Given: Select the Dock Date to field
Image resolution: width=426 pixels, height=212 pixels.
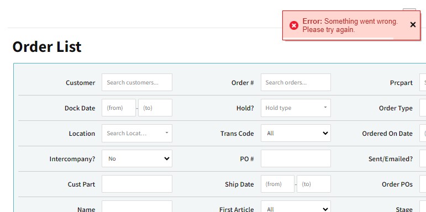Looking at the screenshot, I should (155, 108).
